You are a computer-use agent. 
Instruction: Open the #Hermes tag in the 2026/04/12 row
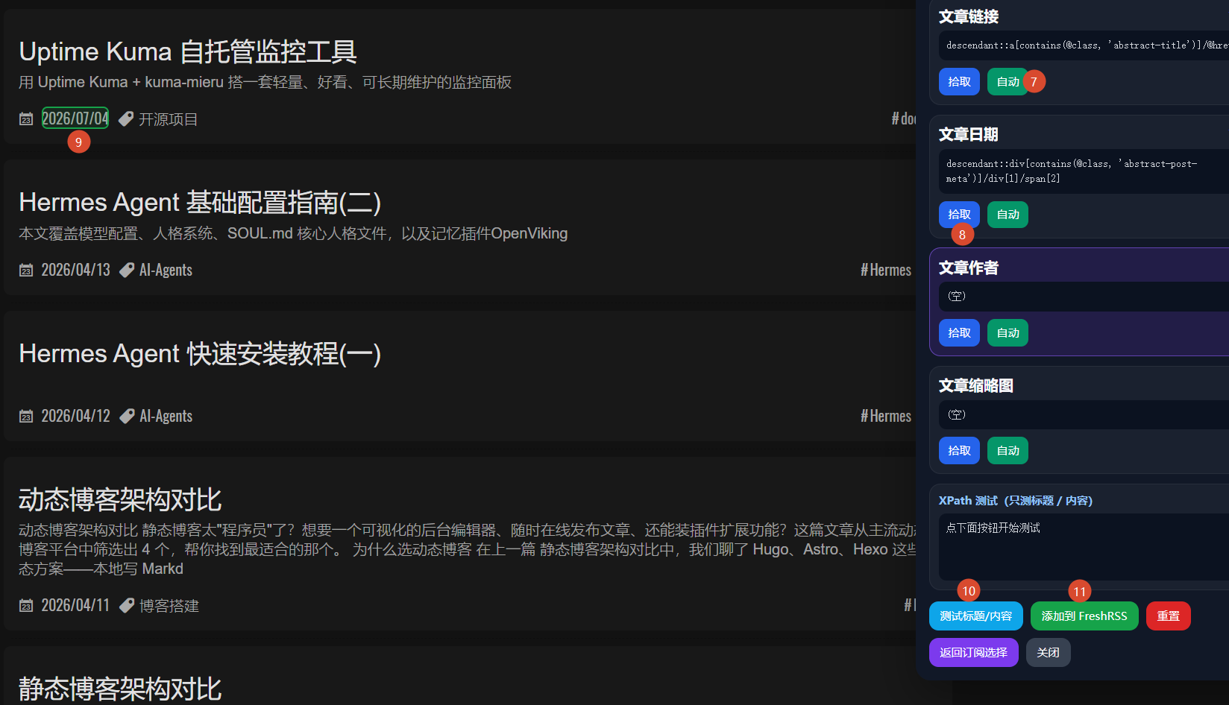pos(886,416)
